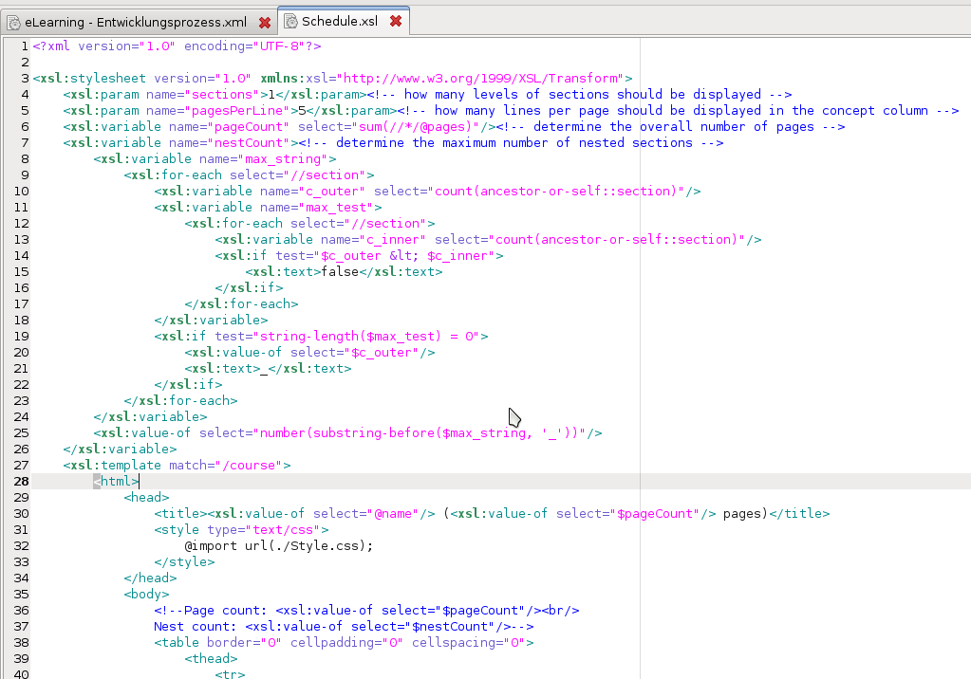The height and width of the screenshot is (679, 971).
Task: Click string-length($max_test) expression on line 19
Action: click(x=350, y=336)
